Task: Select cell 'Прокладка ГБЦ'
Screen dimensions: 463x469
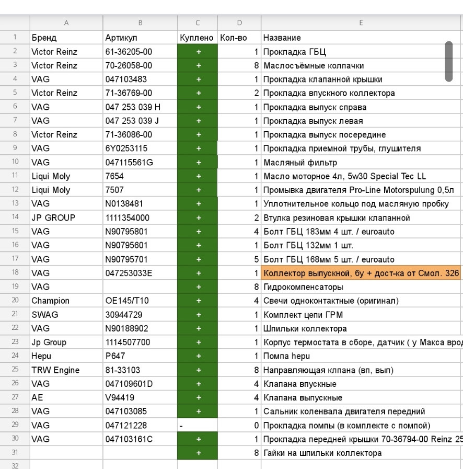Action: pos(361,52)
